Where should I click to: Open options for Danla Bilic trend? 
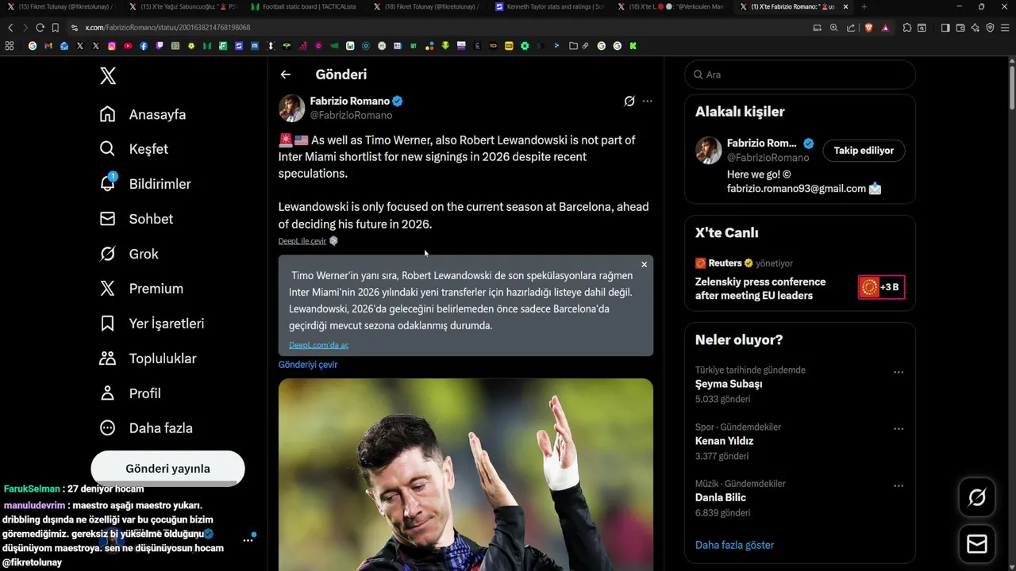tap(899, 486)
